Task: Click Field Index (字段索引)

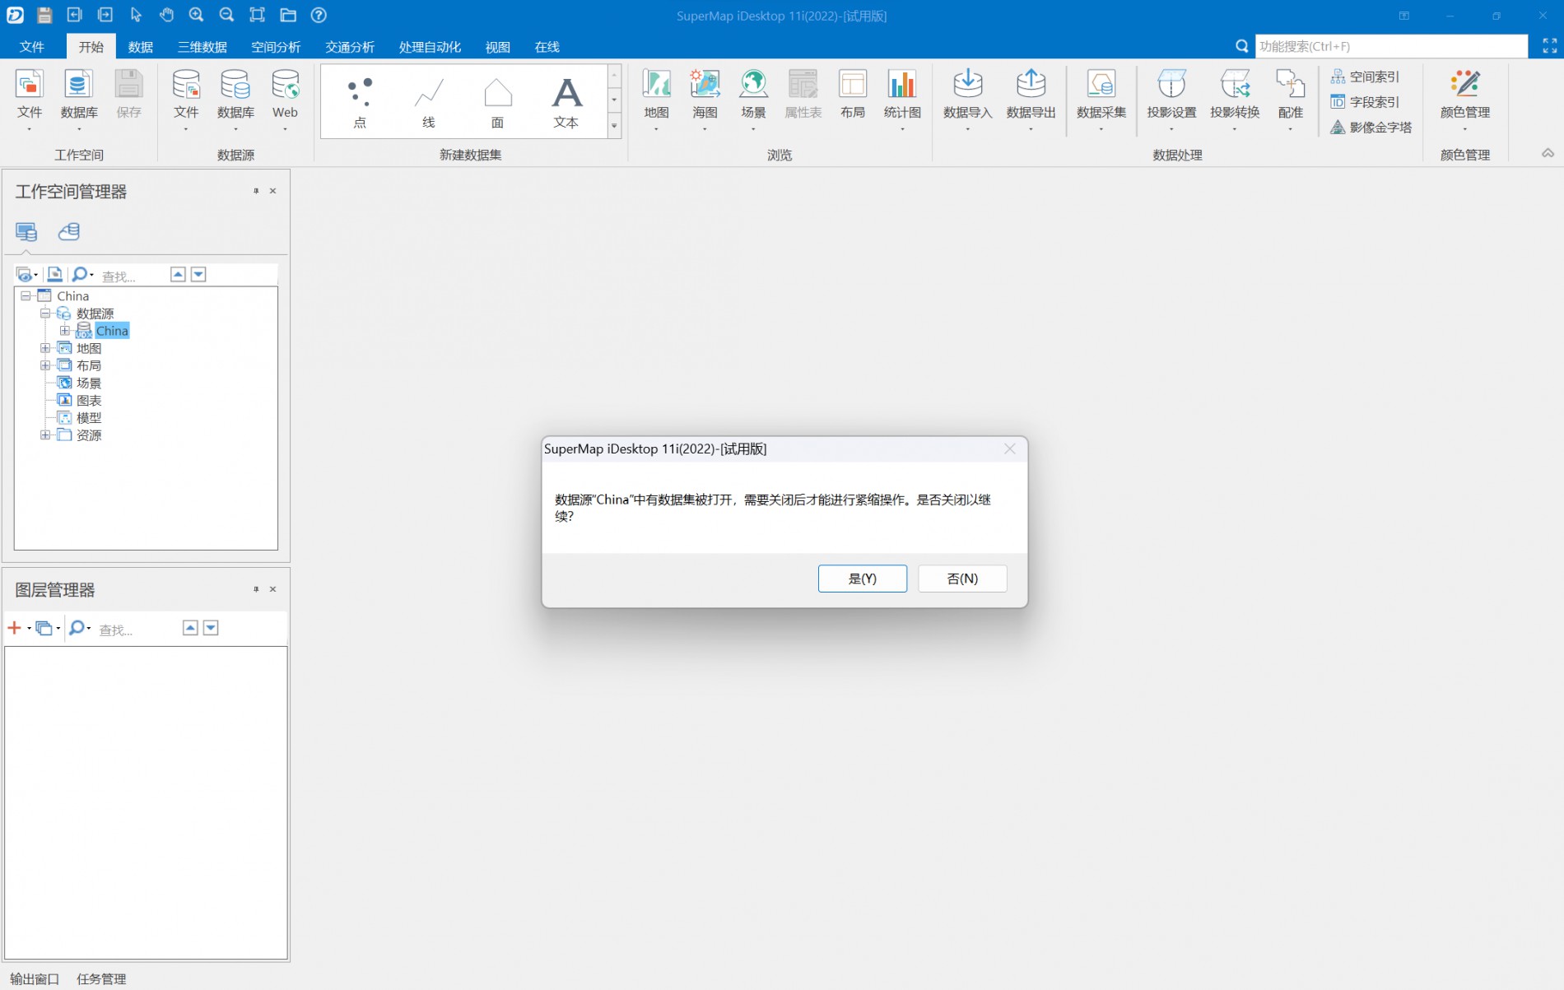Action: (x=1365, y=102)
